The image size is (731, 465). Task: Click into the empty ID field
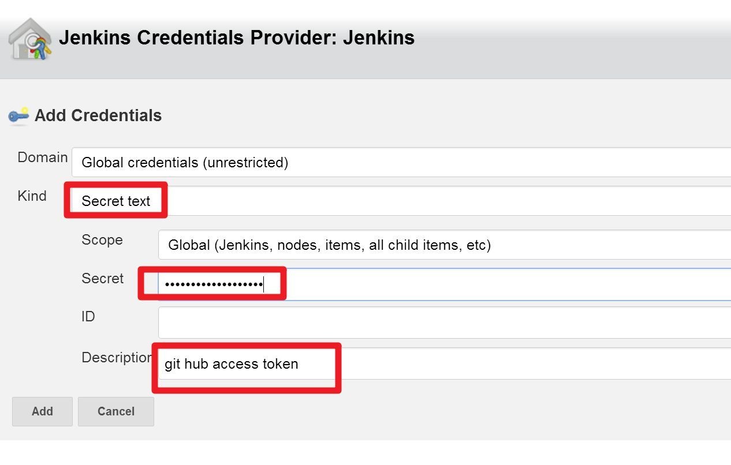[445, 322]
